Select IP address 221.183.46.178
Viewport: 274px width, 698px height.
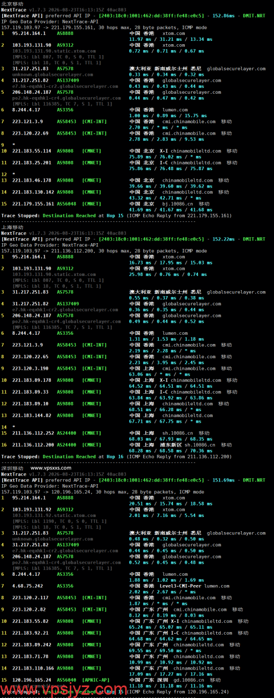pyautogui.click(x=32, y=180)
